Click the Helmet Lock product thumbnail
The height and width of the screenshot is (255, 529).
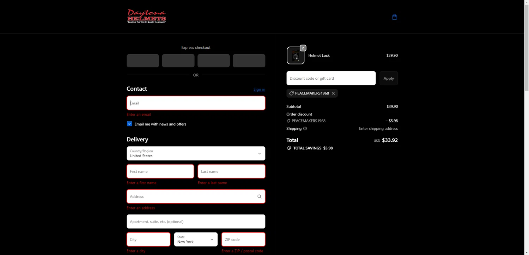click(296, 56)
